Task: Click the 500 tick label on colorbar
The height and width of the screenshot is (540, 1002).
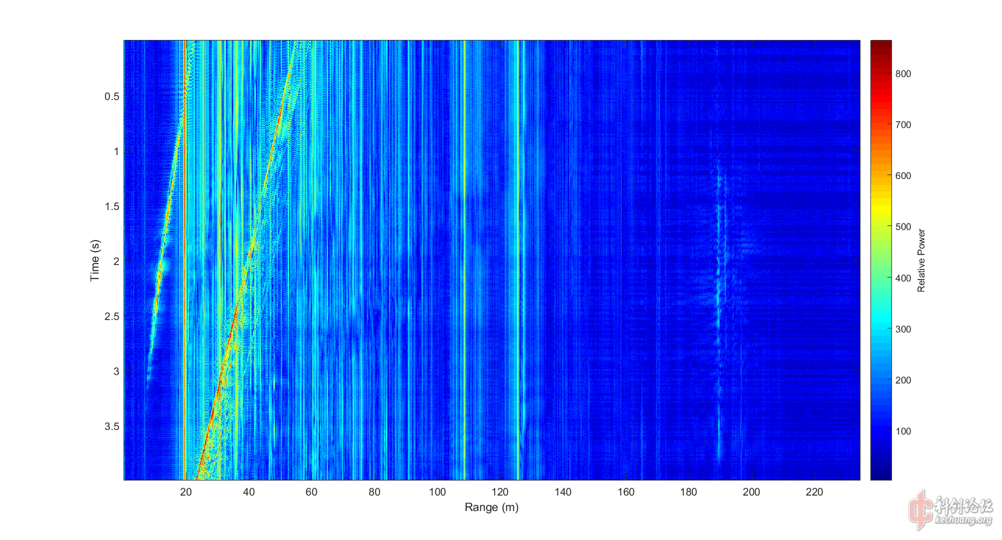Action: tap(903, 227)
